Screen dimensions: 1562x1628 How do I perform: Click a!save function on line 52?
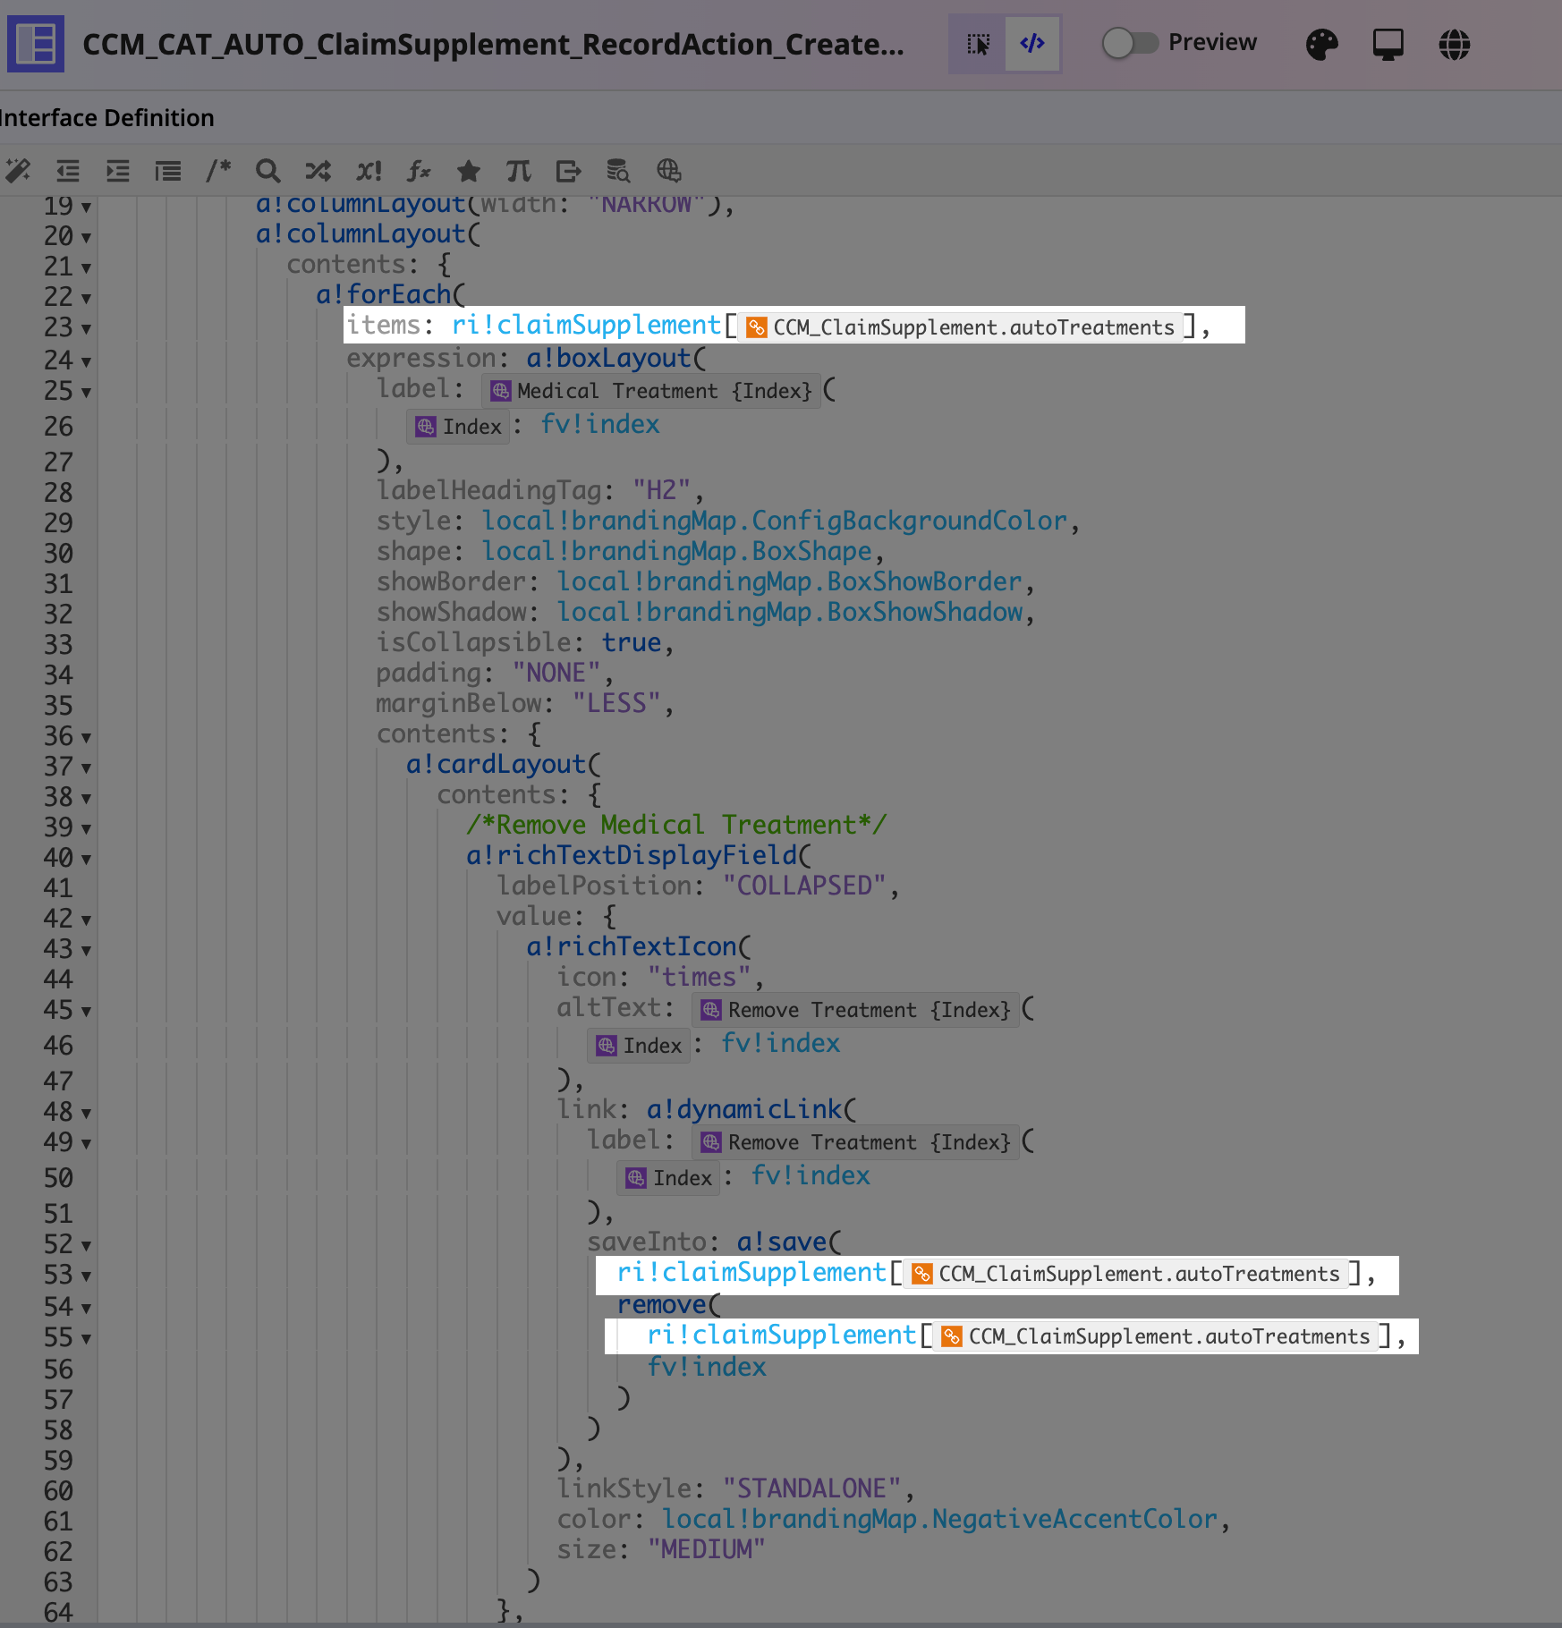tap(782, 1242)
